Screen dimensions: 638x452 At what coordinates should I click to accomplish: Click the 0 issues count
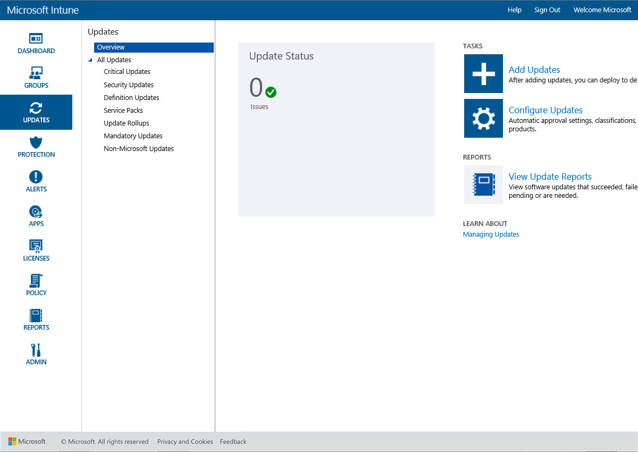click(256, 88)
